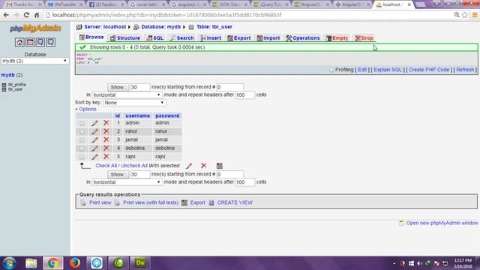Switch to the Structure tab

125,38
